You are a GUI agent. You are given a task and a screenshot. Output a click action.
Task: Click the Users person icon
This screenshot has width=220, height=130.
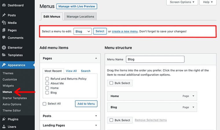pos(4,127)
